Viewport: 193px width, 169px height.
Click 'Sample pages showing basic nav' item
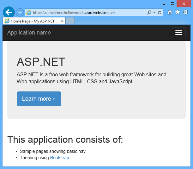(x=53, y=151)
